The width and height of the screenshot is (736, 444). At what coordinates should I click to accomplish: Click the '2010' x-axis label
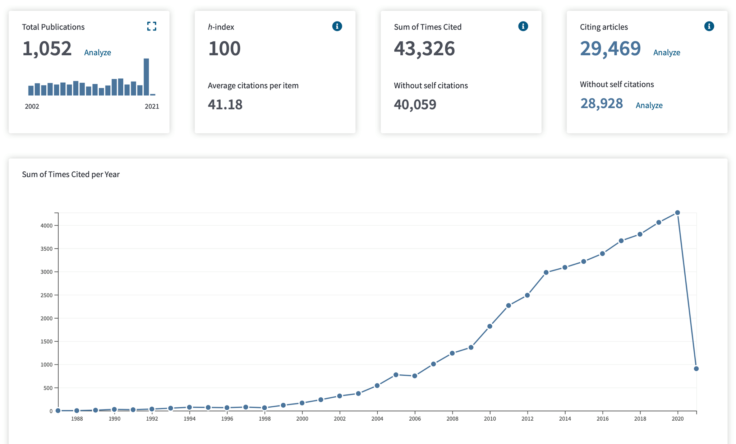click(x=490, y=419)
